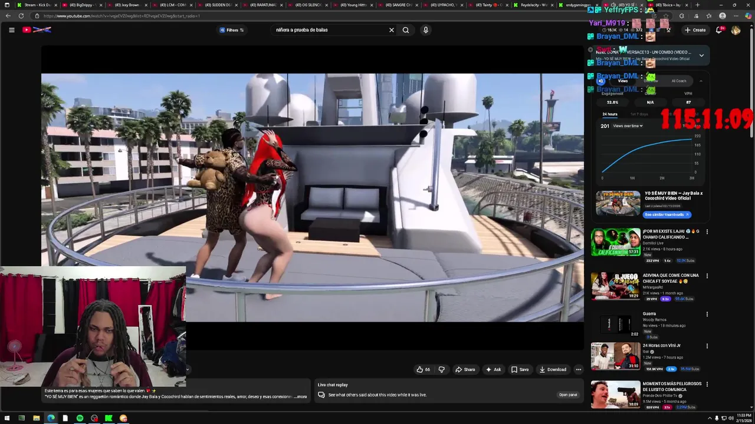Open the Guerra video title
Viewport: 755px width, 424px height.
click(649, 314)
